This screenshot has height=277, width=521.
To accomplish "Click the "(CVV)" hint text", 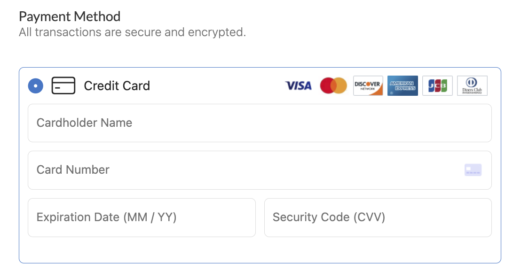I will click(369, 217).
